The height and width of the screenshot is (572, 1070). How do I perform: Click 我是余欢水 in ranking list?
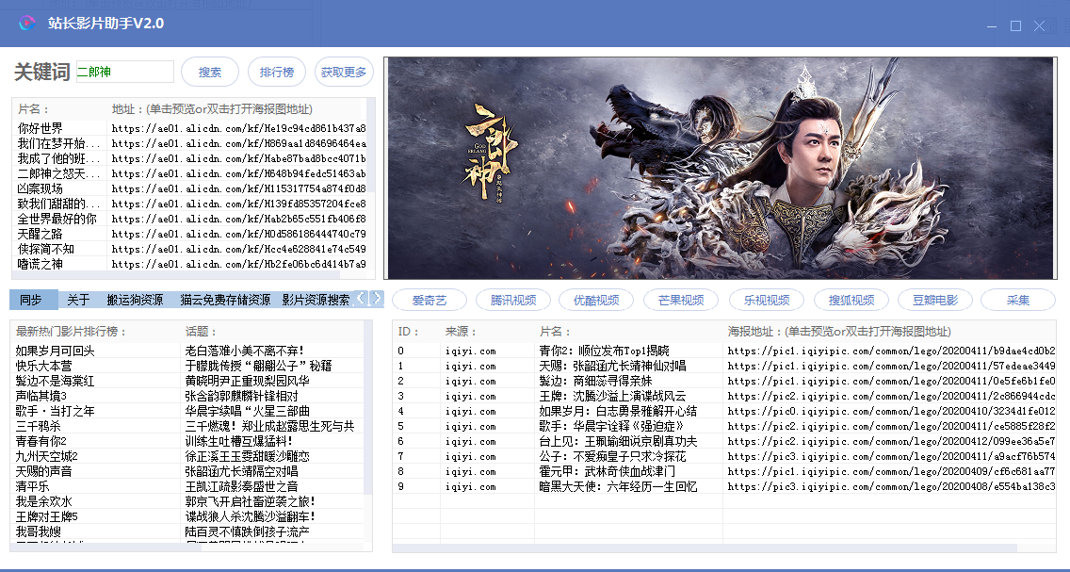[x=43, y=501]
